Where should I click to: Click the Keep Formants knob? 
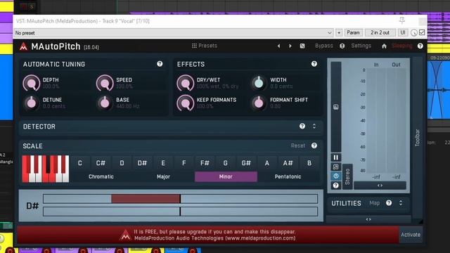[x=185, y=103]
